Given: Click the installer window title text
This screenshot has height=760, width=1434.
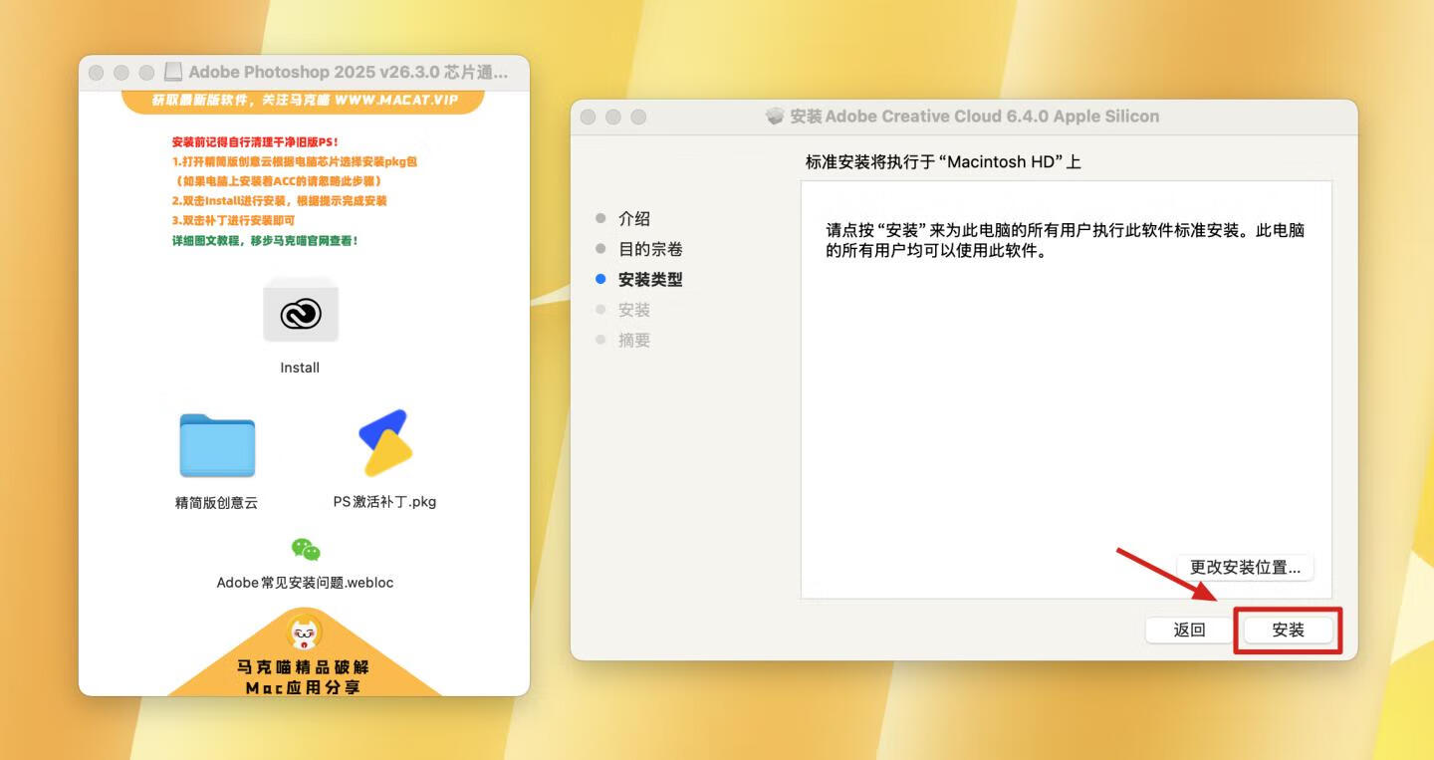Looking at the screenshot, I should click(x=975, y=117).
